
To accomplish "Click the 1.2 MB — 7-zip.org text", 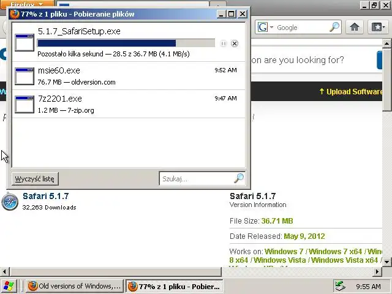I will click(x=66, y=110).
